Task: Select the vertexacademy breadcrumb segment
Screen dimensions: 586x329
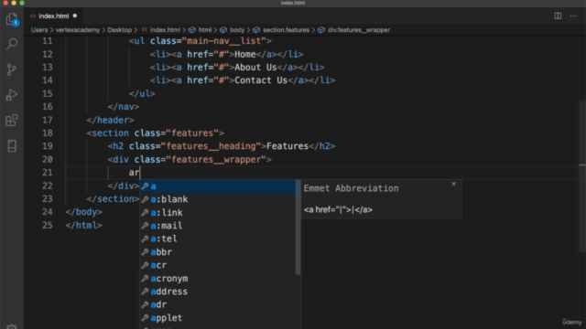Action: coord(78,30)
